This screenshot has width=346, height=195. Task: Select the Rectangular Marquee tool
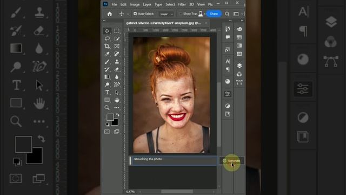click(x=117, y=31)
